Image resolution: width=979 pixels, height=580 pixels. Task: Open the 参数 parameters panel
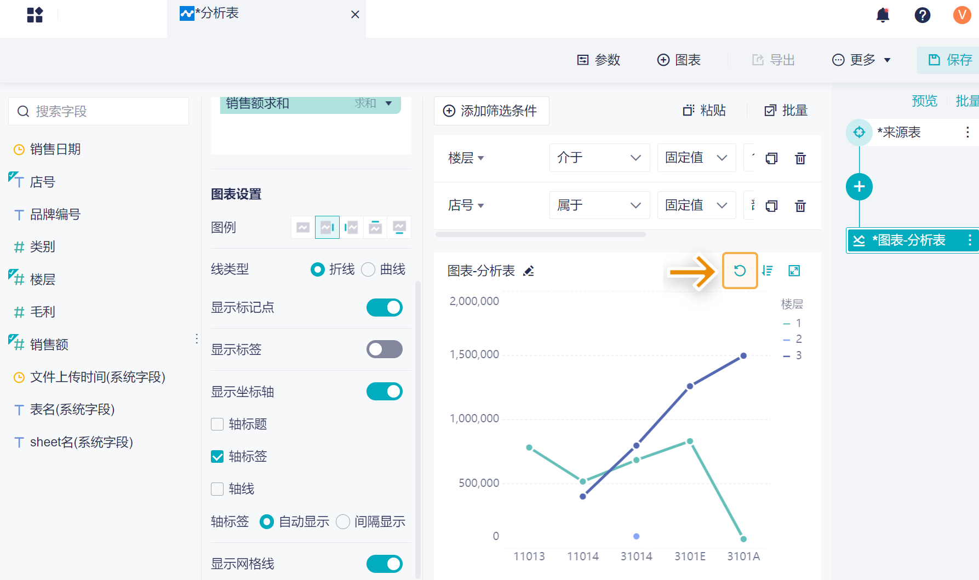(x=598, y=60)
